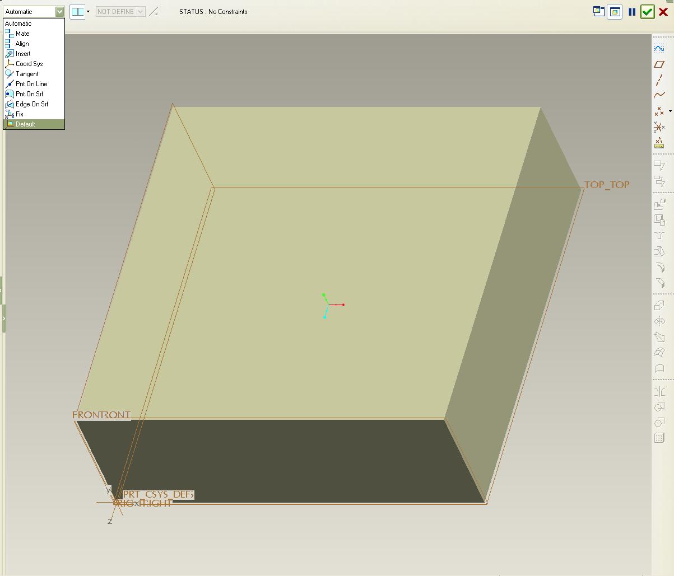Show component in a separate window
The height and width of the screenshot is (576, 674).
pyautogui.click(x=598, y=11)
